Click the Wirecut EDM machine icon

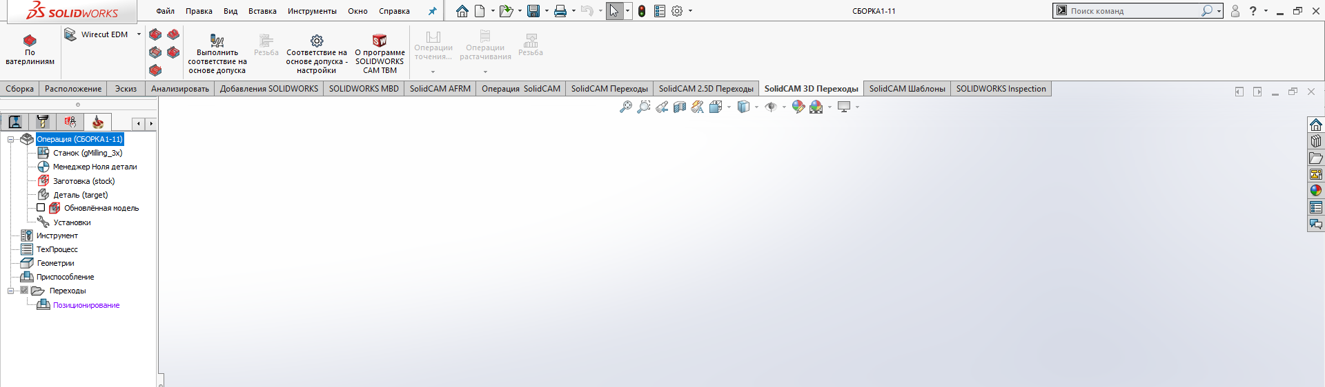(70, 34)
